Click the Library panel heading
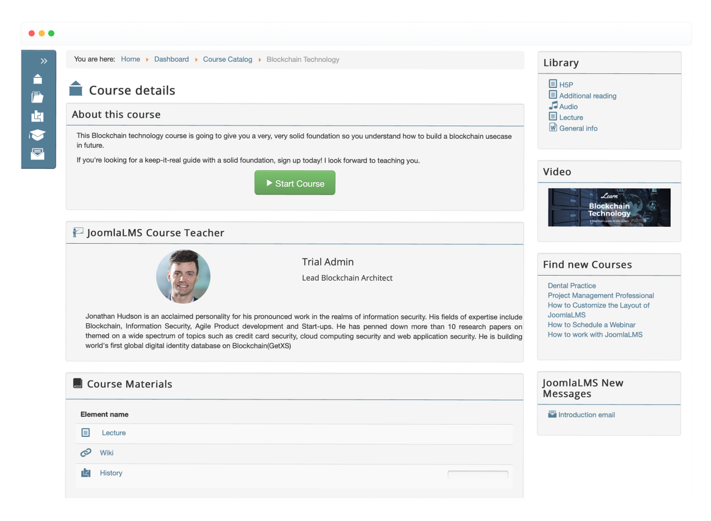 coord(561,63)
